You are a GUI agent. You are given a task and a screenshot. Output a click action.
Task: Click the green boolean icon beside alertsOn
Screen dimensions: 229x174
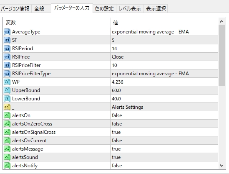[x=7, y=115]
